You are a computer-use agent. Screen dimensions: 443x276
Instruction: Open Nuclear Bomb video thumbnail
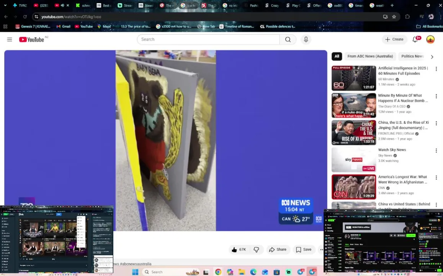(354, 105)
